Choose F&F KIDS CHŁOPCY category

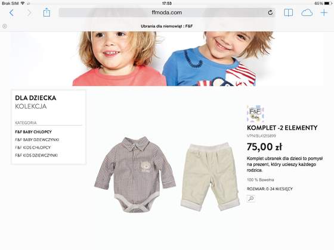pos(33,148)
